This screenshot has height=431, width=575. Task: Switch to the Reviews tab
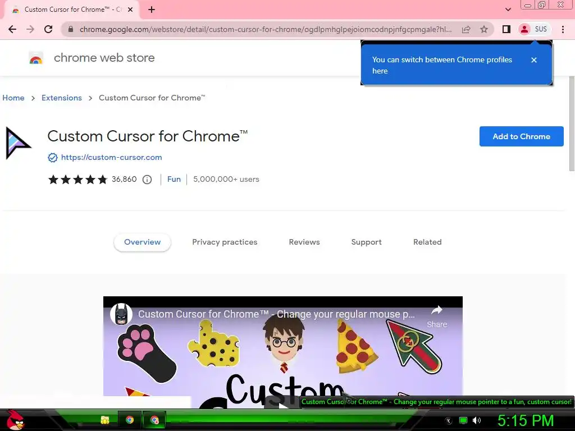click(x=304, y=242)
